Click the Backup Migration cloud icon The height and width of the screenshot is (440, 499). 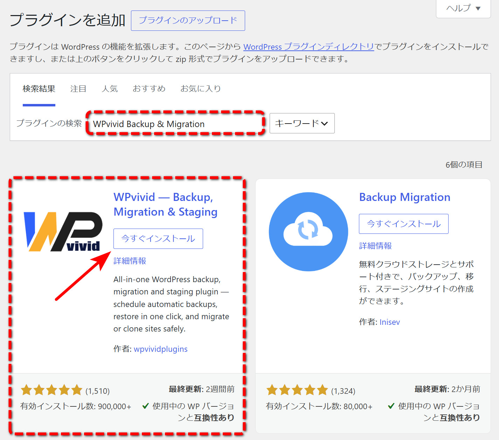(x=309, y=232)
